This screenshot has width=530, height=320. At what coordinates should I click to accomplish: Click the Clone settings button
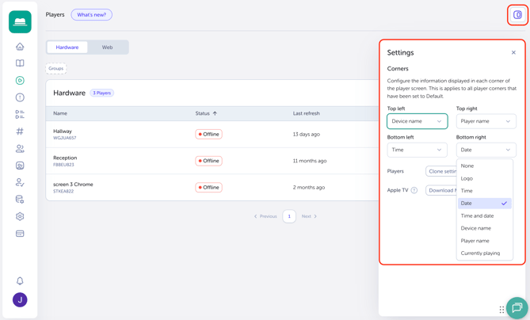(x=441, y=171)
